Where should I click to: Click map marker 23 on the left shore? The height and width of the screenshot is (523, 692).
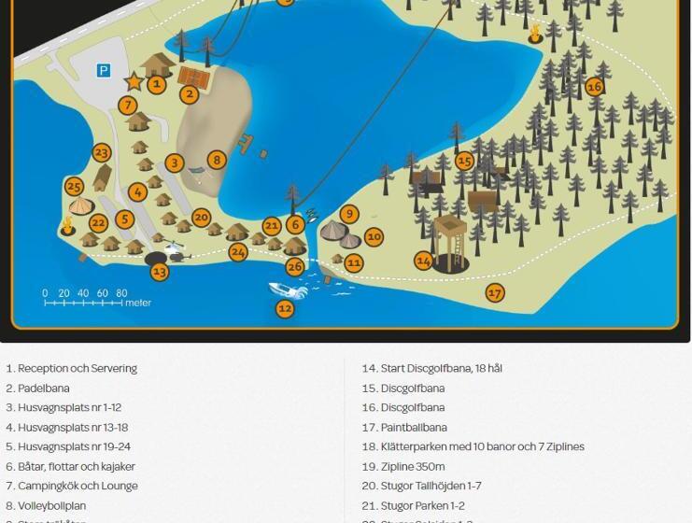(102, 153)
